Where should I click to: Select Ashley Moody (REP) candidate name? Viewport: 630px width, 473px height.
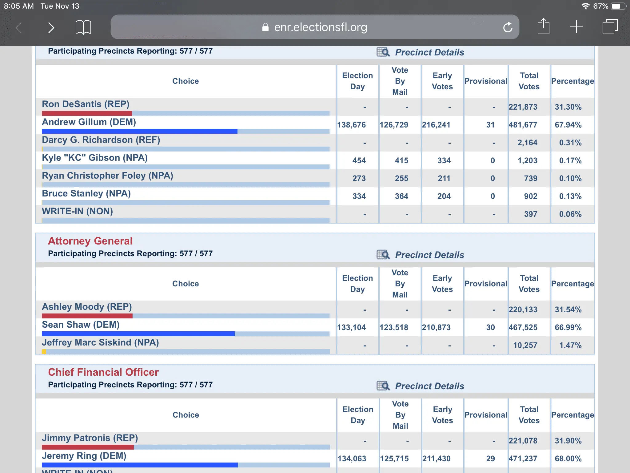(87, 307)
